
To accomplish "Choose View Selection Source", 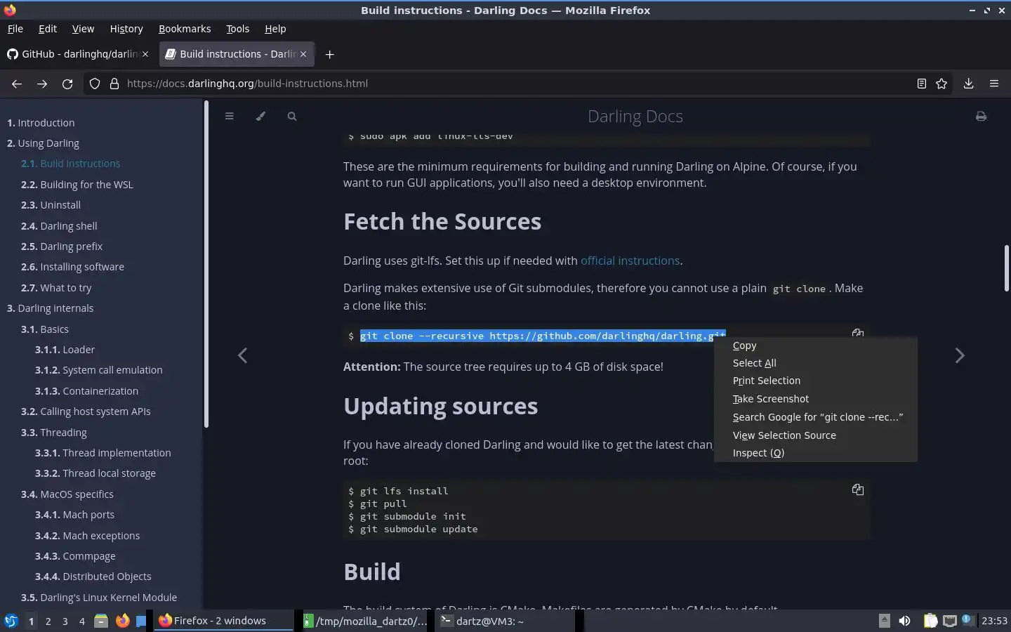I will [816, 435].
